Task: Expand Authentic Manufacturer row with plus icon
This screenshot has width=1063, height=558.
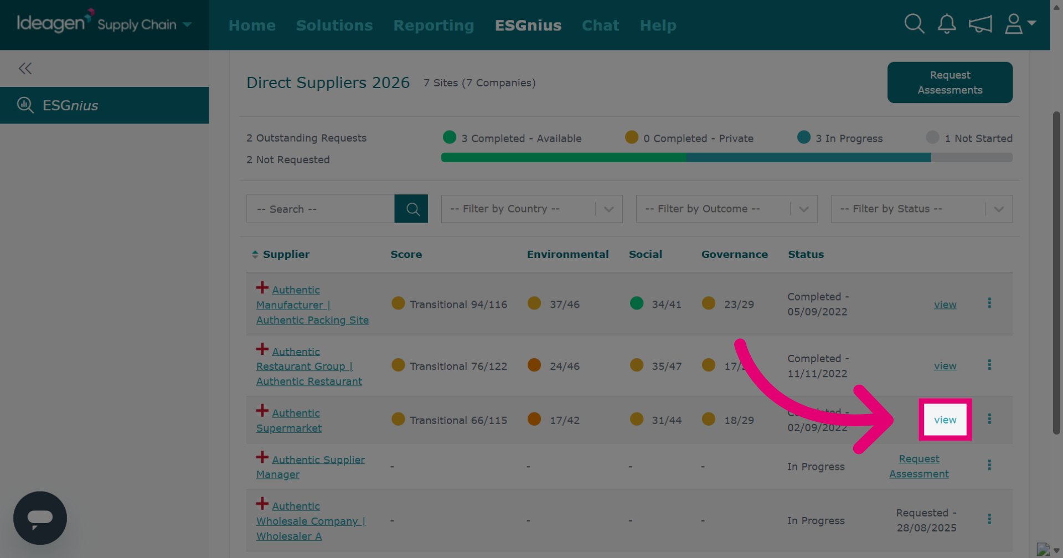Action: point(262,287)
